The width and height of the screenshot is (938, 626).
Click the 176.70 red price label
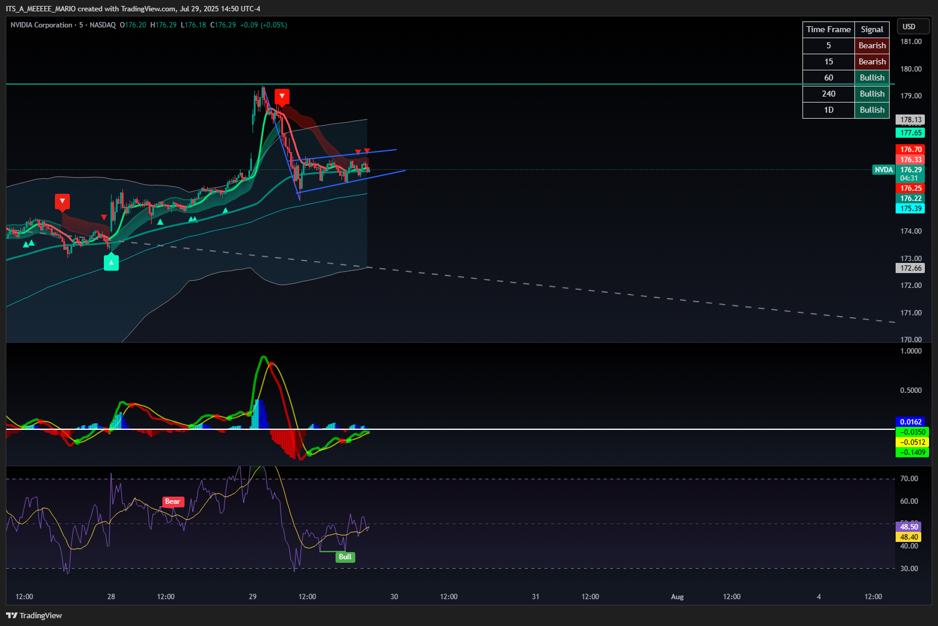click(x=911, y=150)
